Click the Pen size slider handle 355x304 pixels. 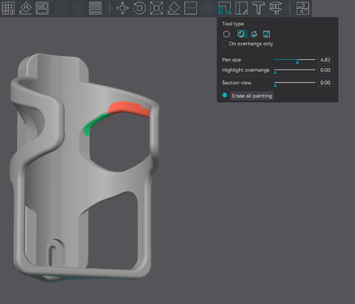(x=297, y=62)
